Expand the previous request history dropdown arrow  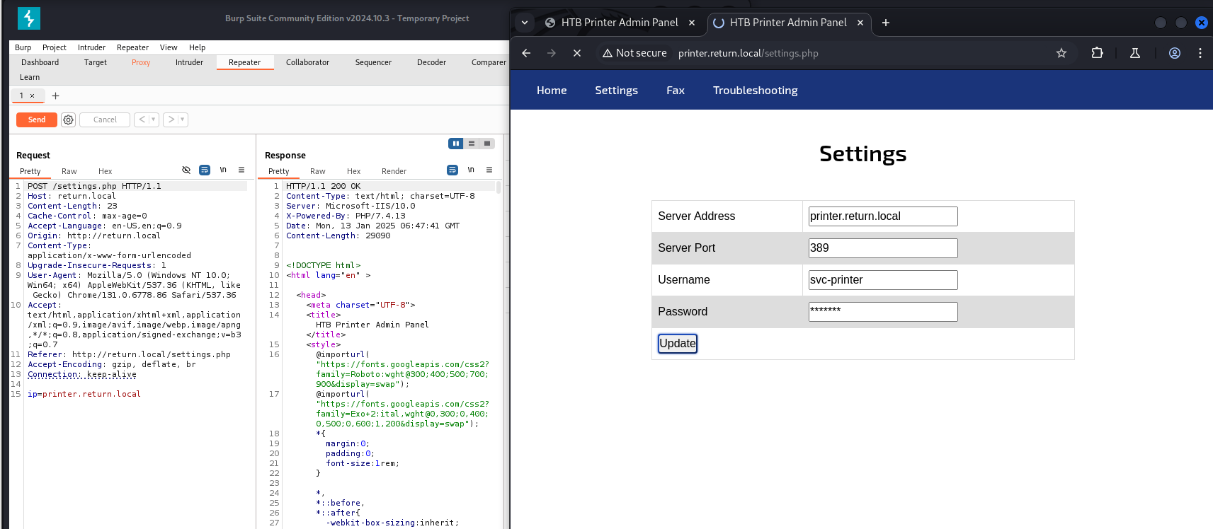(153, 120)
